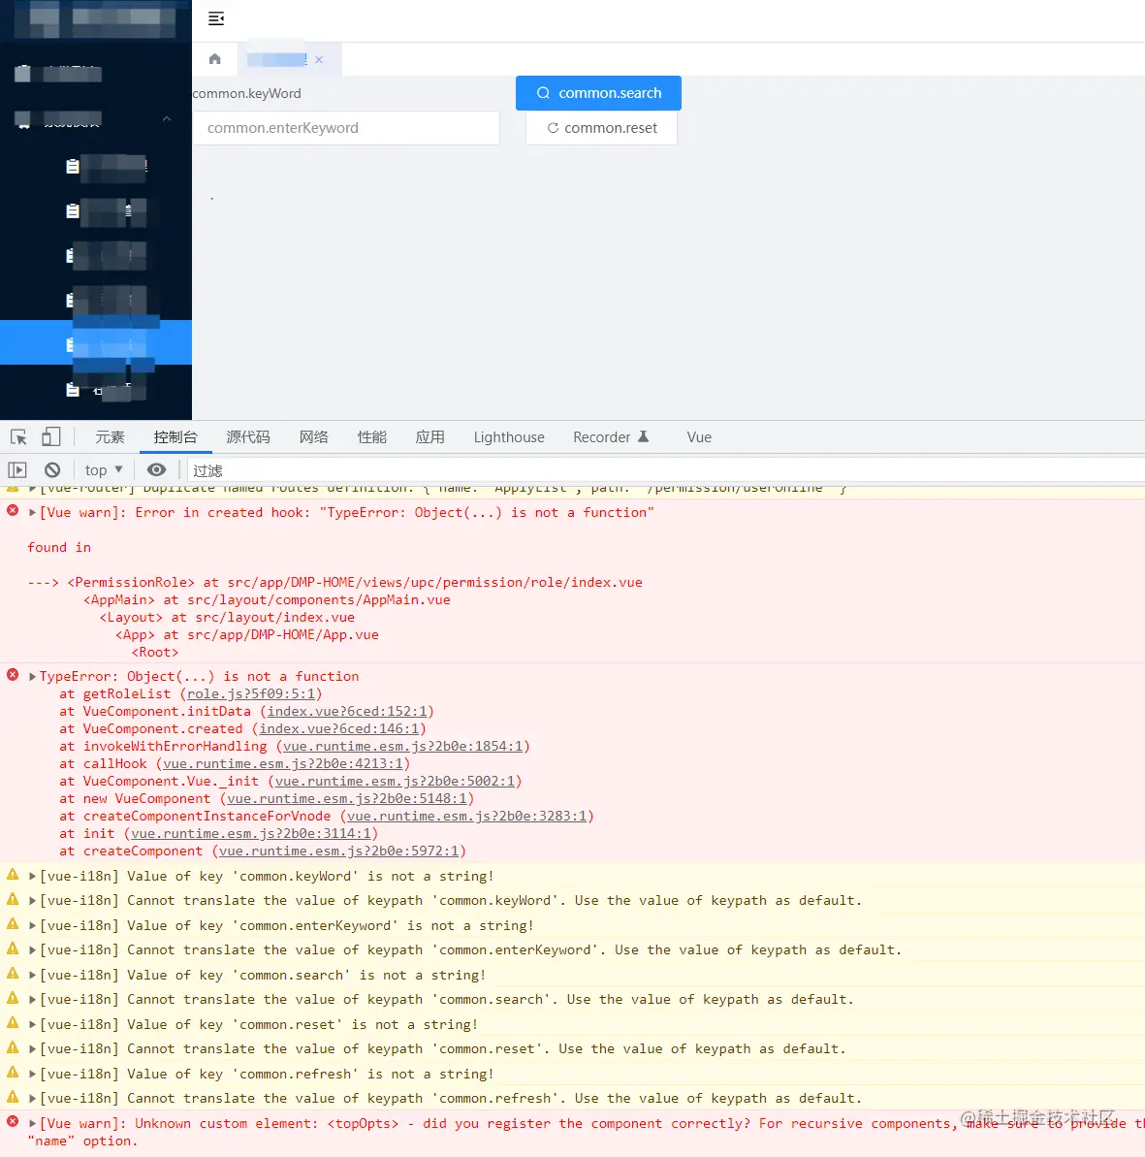Show the console sidebar panel icon
The width and height of the screenshot is (1145, 1157).
(17, 470)
